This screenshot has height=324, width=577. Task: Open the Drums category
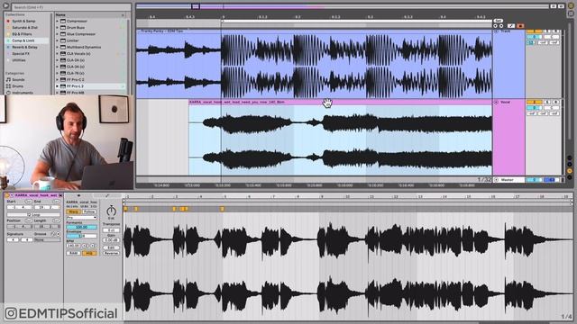(17, 86)
